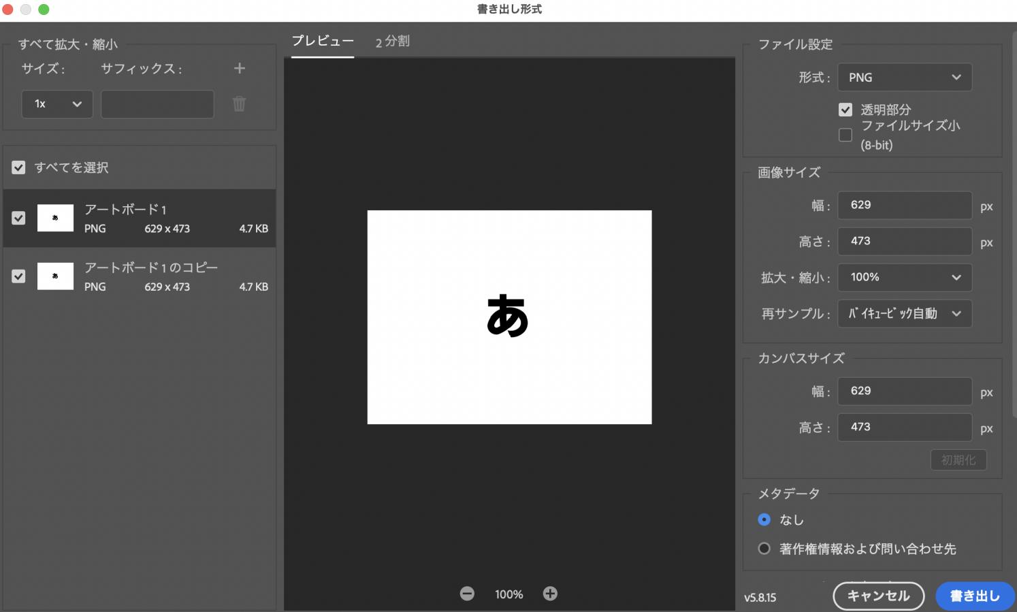Screen dimensions: 1017x612
Task: Disable the 透明部分 checkbox
Action: pyautogui.click(x=845, y=110)
